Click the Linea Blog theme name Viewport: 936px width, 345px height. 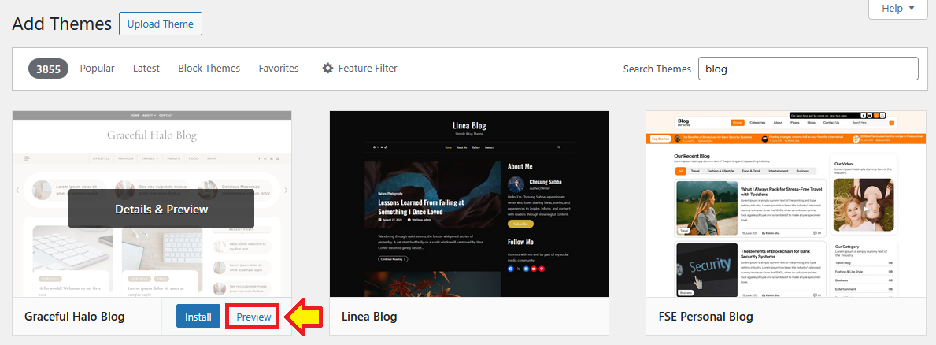pyautogui.click(x=369, y=317)
